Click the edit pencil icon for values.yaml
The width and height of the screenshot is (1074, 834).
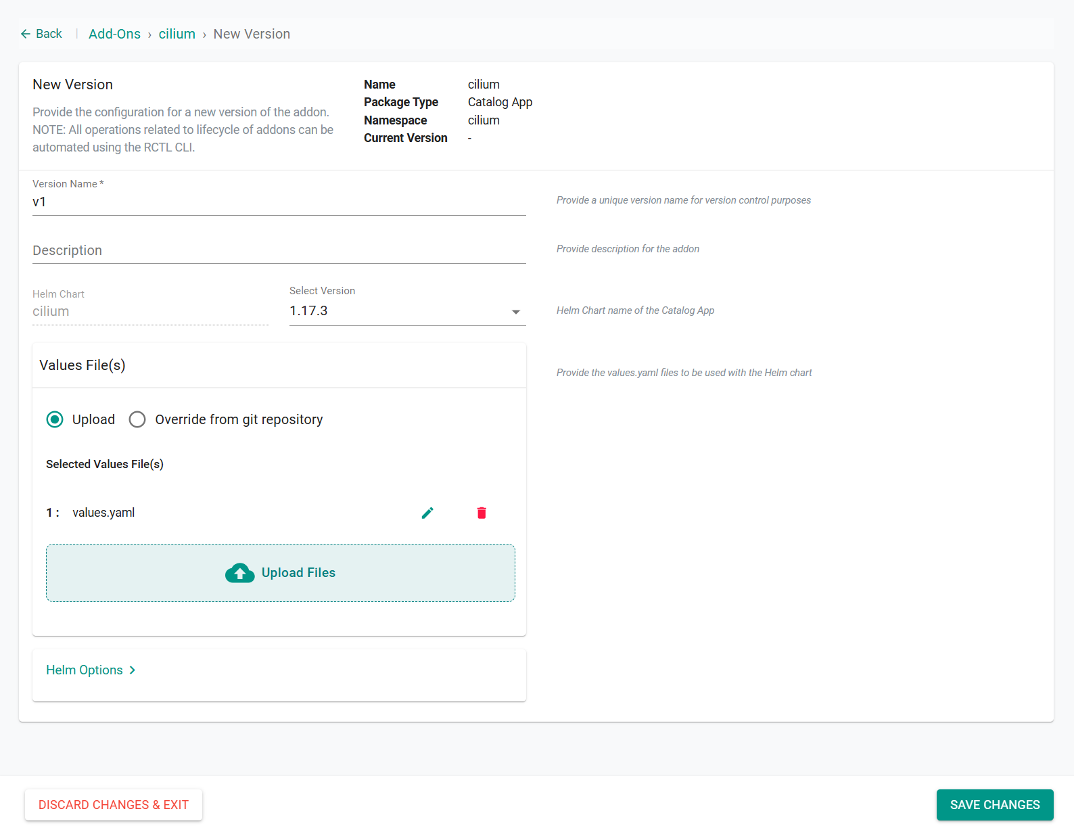coord(427,513)
